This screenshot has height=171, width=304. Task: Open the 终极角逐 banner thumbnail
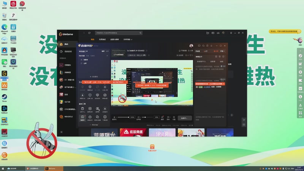point(133,132)
